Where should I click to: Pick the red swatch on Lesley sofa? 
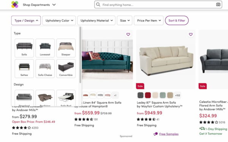(x=148, y=95)
